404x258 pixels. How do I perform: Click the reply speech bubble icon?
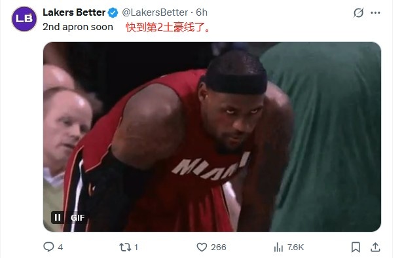[48, 247]
